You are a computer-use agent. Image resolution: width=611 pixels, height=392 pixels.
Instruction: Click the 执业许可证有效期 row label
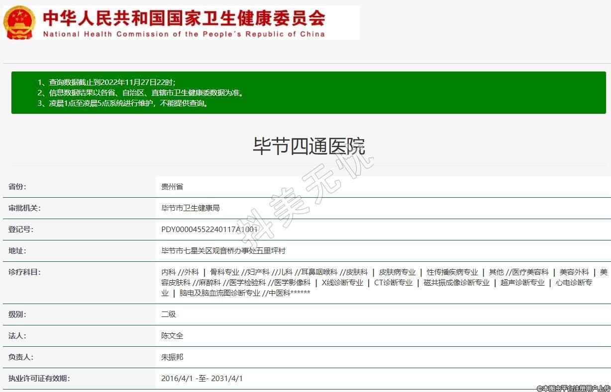39,379
